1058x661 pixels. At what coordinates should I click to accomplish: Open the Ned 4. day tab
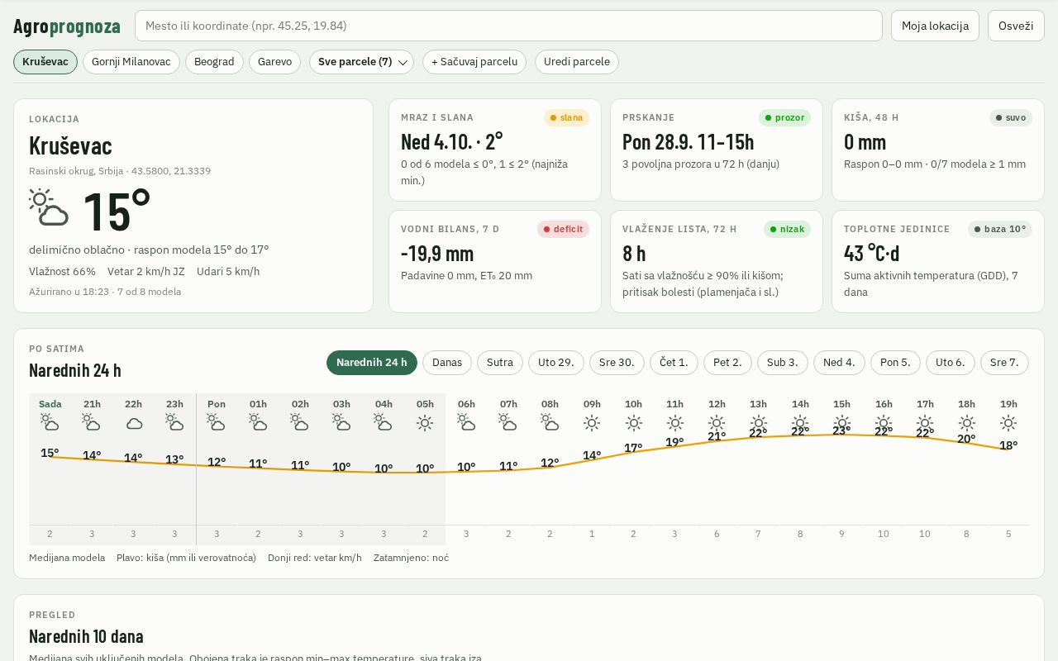click(839, 363)
